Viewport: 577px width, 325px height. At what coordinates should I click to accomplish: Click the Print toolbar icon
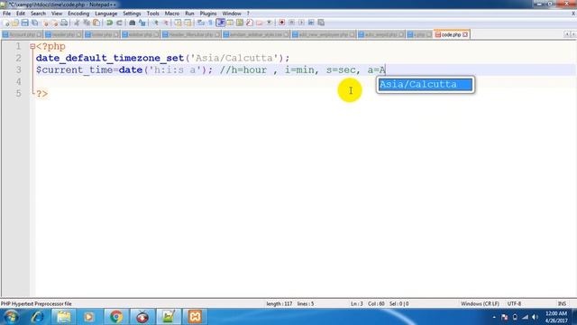[64, 23]
